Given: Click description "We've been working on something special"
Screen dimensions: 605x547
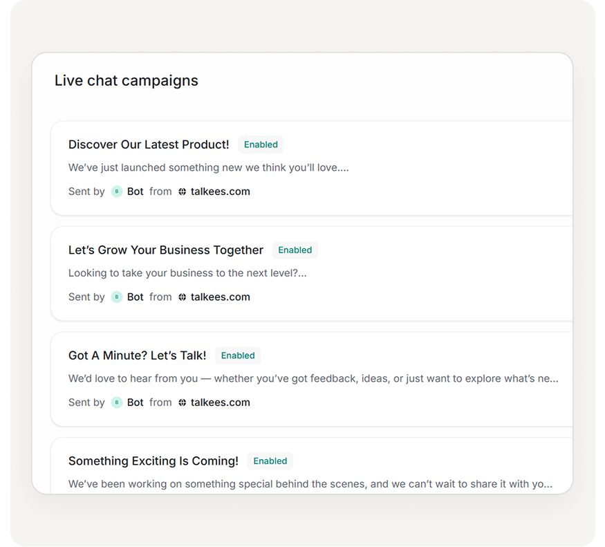Looking at the screenshot, I should coord(310,484).
